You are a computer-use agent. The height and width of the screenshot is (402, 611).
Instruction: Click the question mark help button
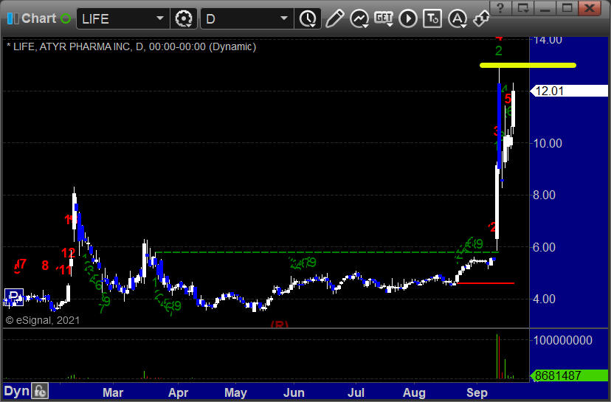coord(501,8)
